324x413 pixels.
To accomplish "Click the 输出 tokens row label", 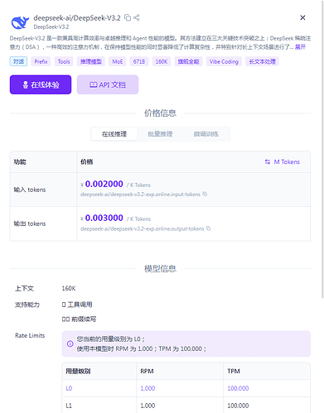I will (30, 223).
